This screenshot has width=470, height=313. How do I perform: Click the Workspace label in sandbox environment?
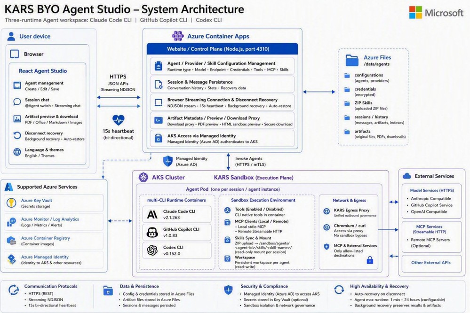[x=245, y=257]
